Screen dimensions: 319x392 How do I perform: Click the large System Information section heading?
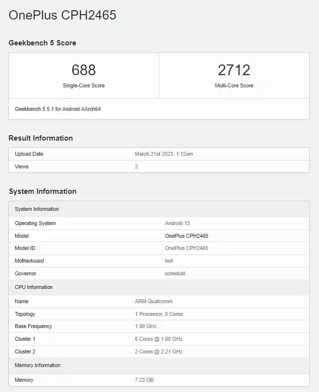tap(43, 191)
